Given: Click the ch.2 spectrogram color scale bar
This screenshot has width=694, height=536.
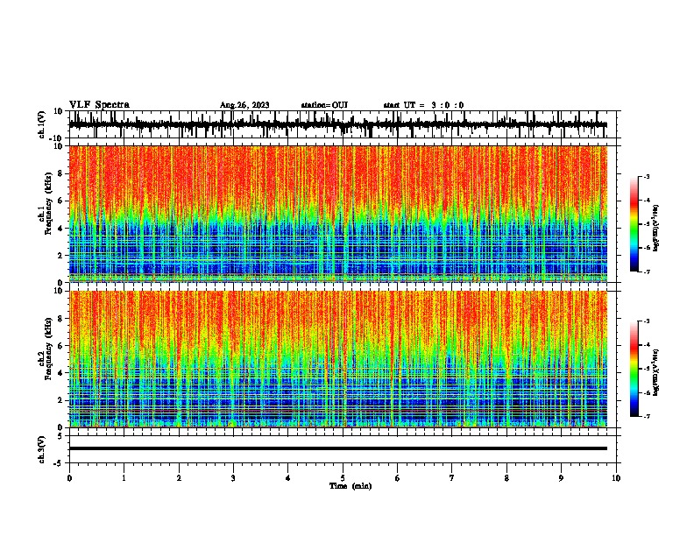Looking at the screenshot, I should 634,369.
